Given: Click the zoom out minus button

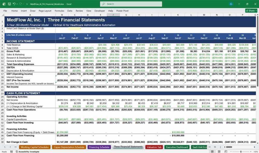Looking at the screenshot, I should pyautogui.click(x=231, y=151).
